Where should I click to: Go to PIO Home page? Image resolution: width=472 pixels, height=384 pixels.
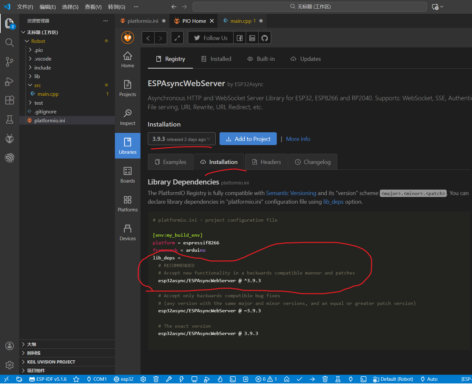[128, 60]
